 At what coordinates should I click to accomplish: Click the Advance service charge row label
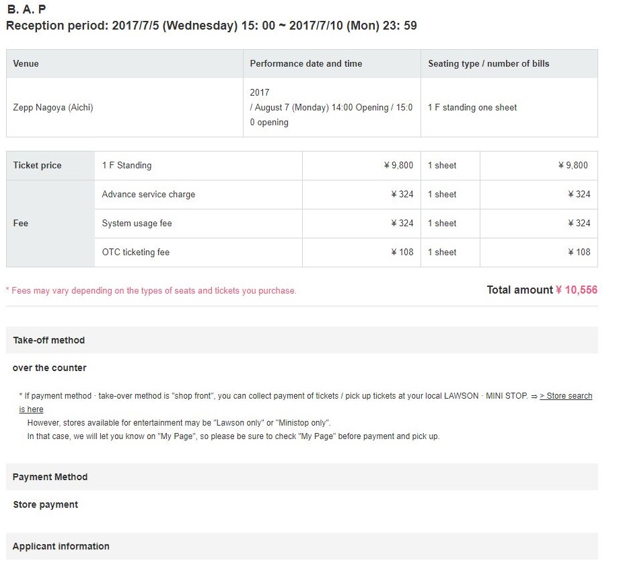click(149, 195)
